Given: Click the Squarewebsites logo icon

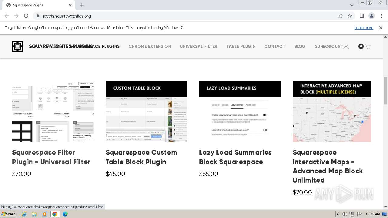Looking at the screenshot, I should click(x=18, y=46).
